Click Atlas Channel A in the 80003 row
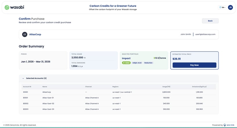Image resolution: width=237 pixels, height=128 pixels. (x=92, y=109)
